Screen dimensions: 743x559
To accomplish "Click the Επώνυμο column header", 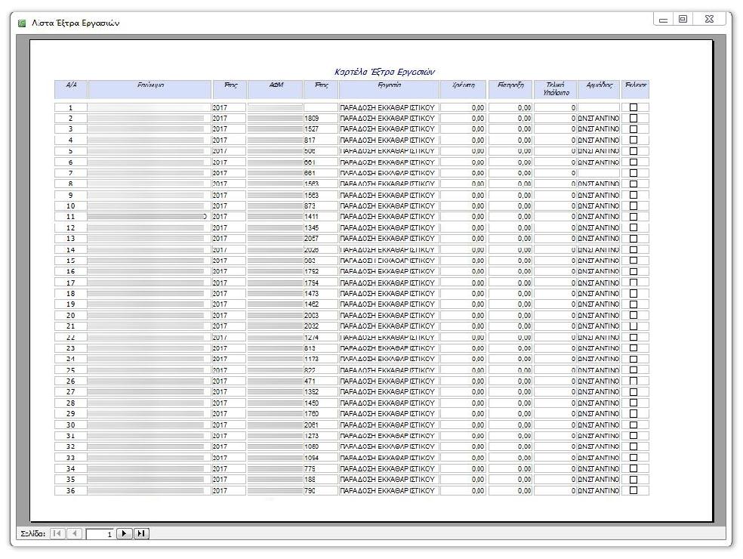I will (x=150, y=89).
